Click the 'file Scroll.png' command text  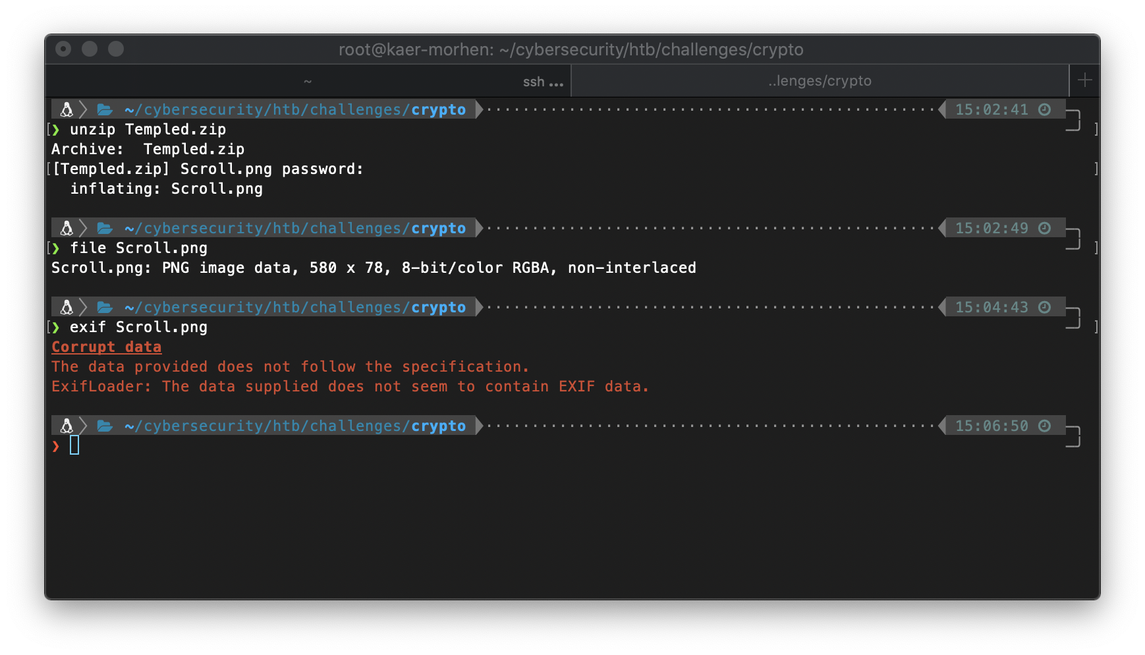coord(139,248)
